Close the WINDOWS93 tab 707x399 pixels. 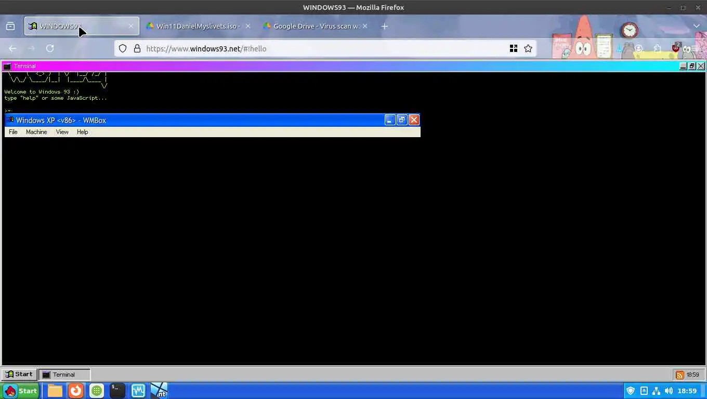click(131, 26)
